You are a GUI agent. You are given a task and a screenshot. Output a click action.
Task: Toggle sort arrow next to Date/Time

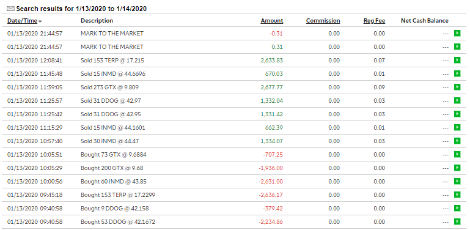point(40,21)
